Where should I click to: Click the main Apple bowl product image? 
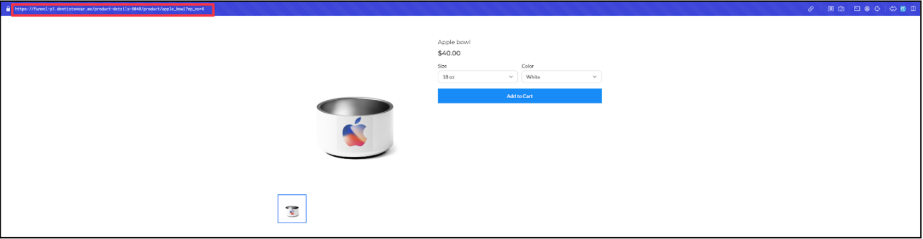pos(355,128)
